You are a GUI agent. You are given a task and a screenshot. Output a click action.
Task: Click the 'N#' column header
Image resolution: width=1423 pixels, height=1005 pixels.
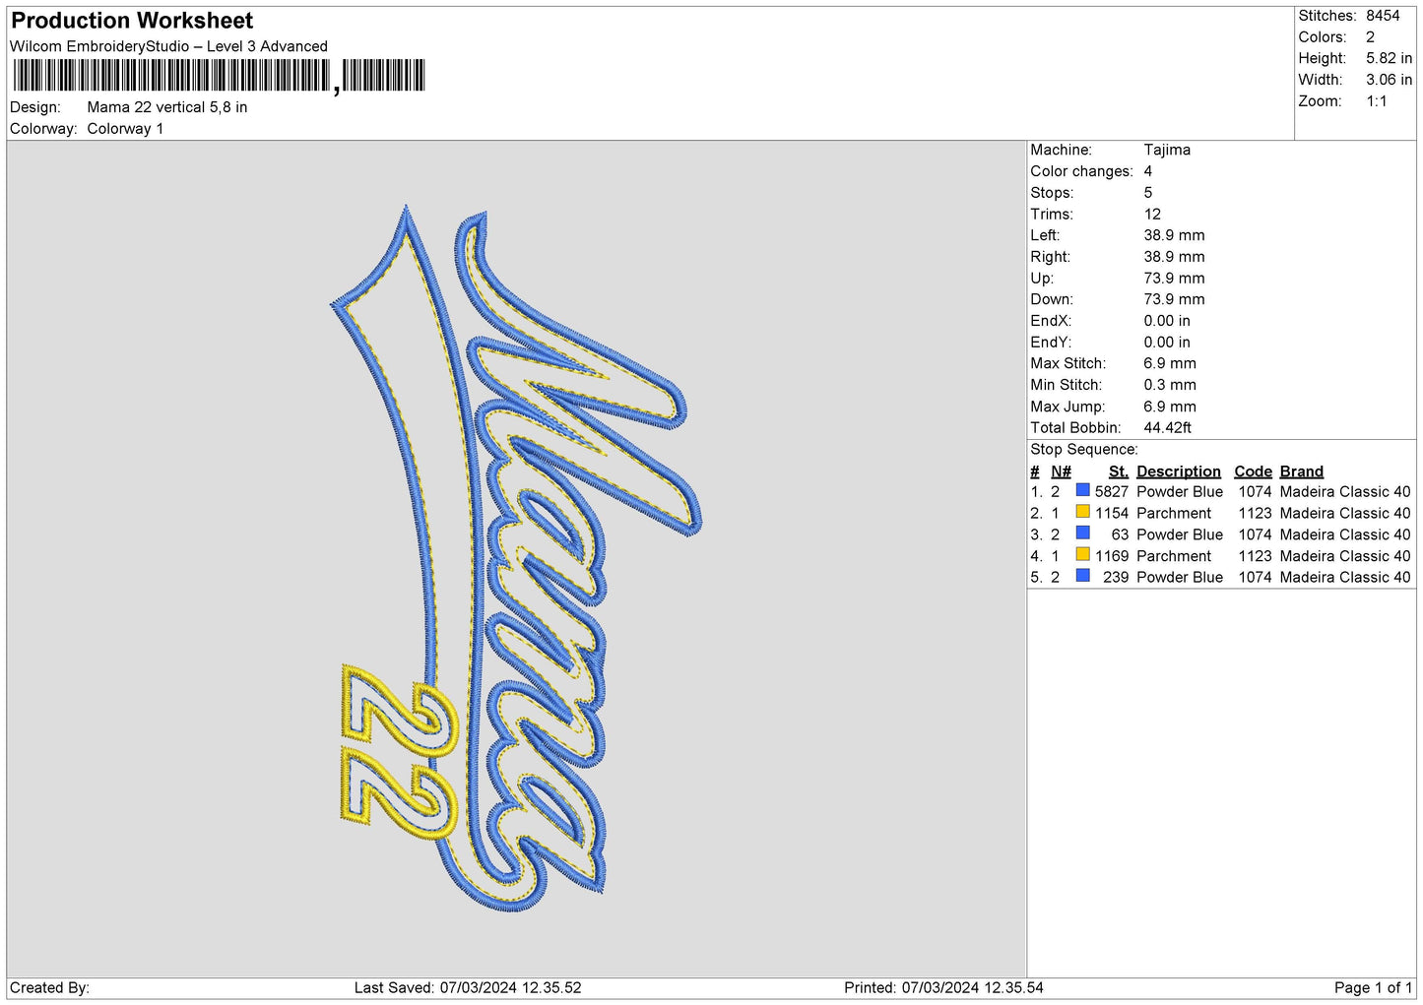(1061, 471)
